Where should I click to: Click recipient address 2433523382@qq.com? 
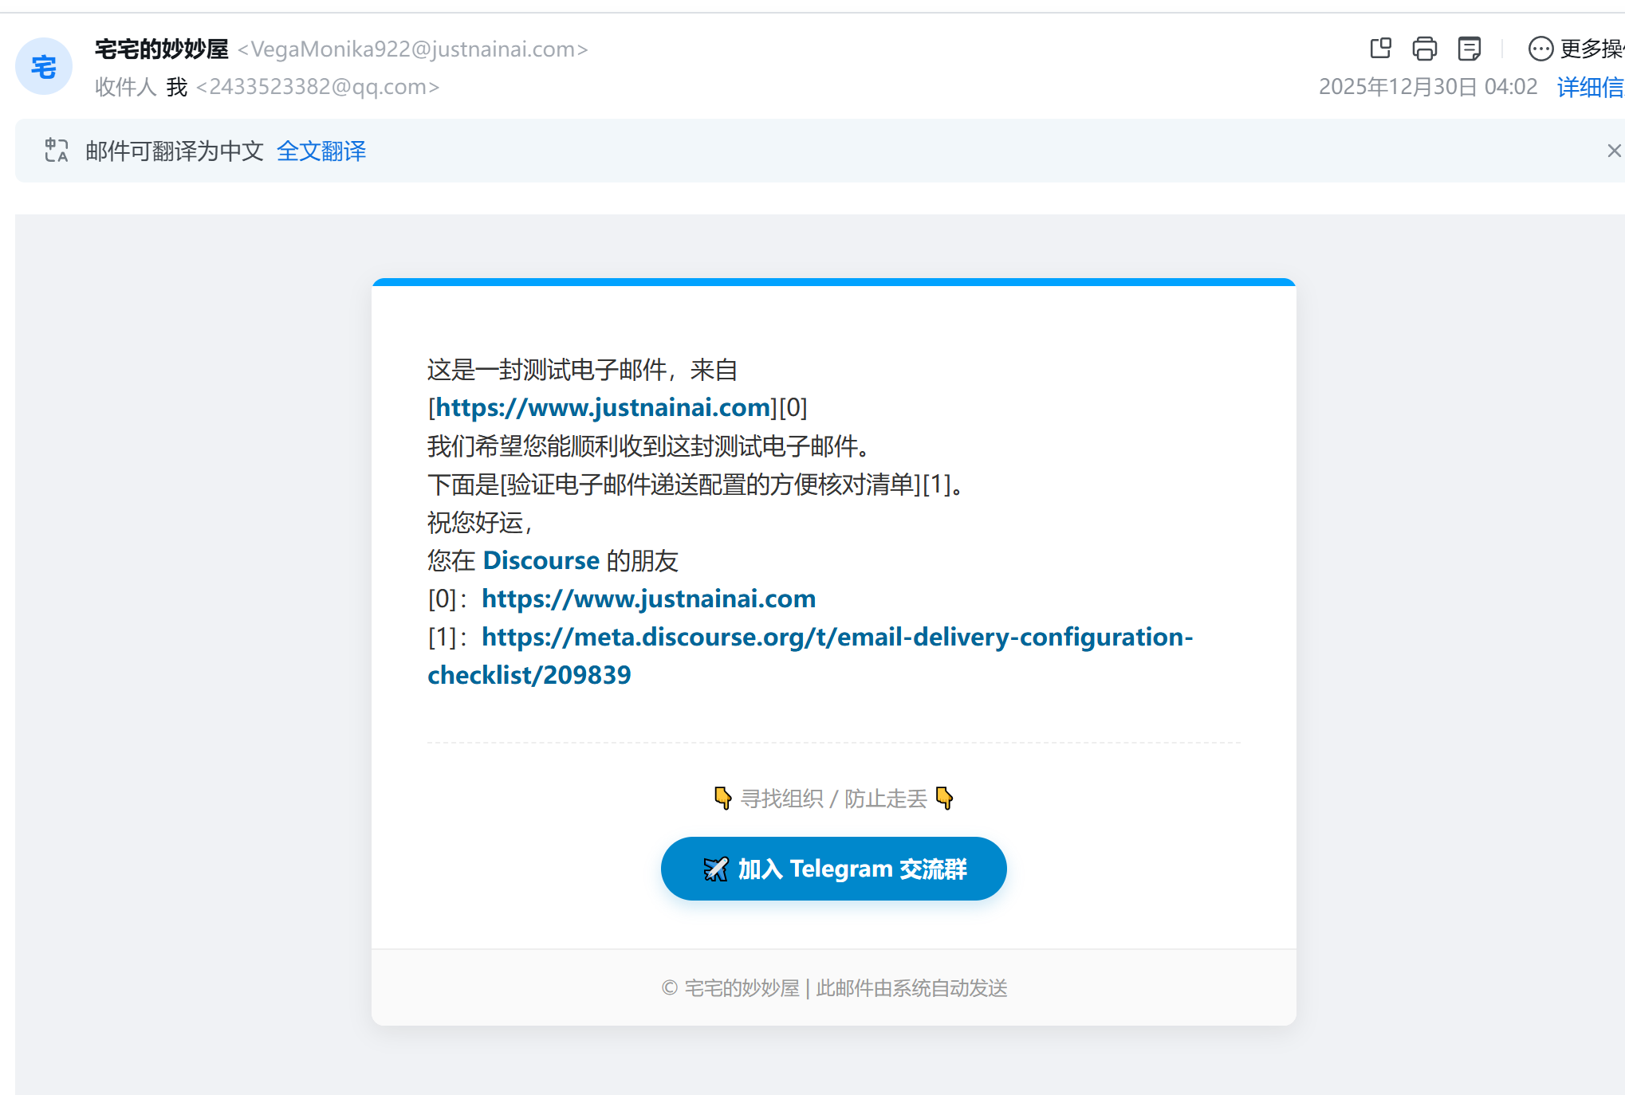click(x=318, y=87)
